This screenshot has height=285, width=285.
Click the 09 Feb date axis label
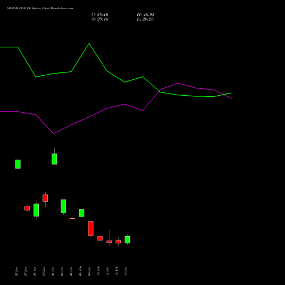pos(89,271)
